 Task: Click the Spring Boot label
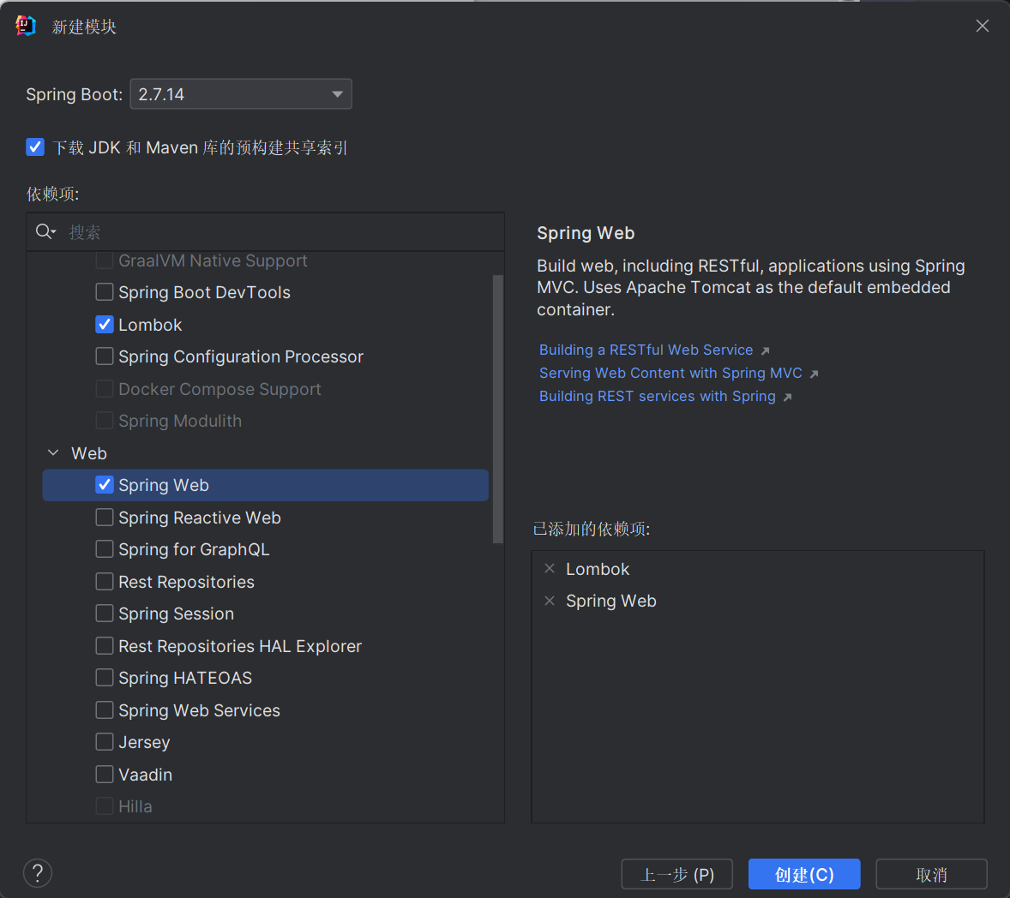click(74, 94)
